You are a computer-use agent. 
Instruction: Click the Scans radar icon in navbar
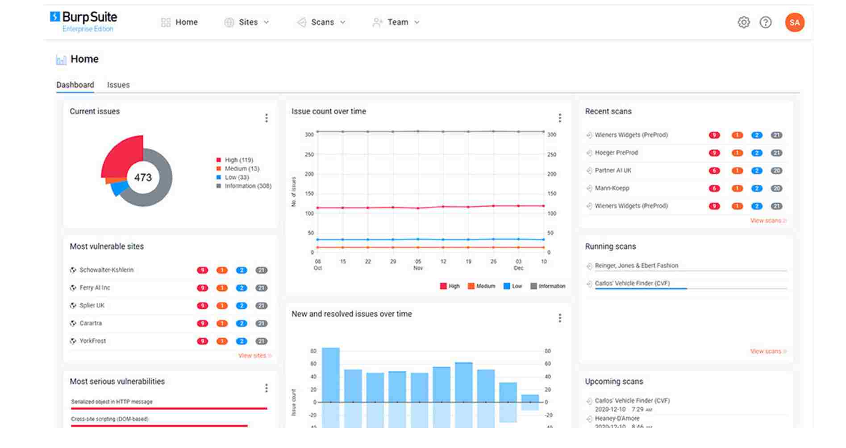(x=302, y=22)
